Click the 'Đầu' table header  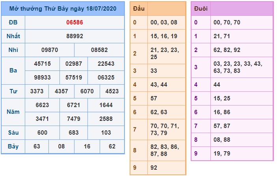coord(139,9)
